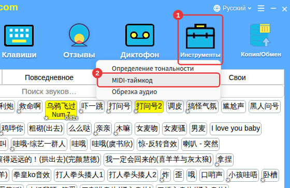Choose MIDI-таймкод menu entry
This screenshot has height=188, width=290.
[158, 80]
